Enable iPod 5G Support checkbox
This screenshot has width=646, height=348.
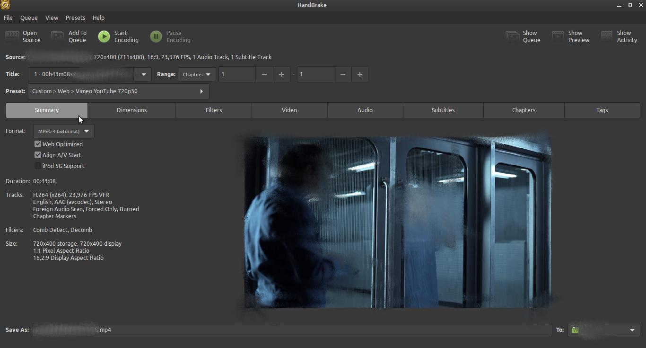(x=38, y=166)
